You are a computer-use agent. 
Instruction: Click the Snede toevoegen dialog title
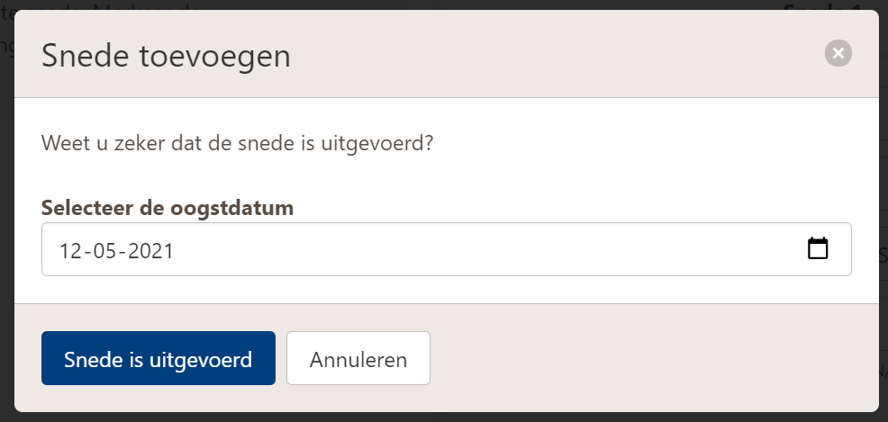(166, 56)
